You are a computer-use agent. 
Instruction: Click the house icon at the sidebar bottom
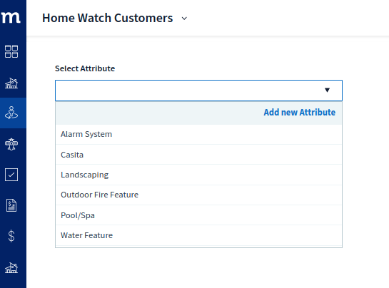[11, 267]
